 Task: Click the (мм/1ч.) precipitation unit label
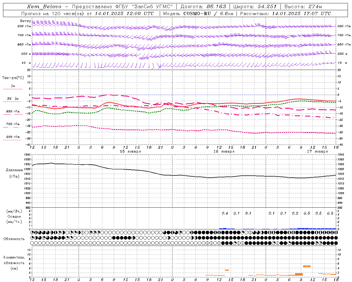(14, 222)
